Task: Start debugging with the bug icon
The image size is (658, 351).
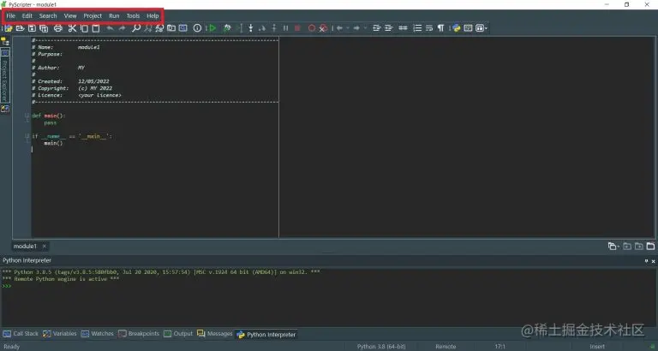Action: click(227, 28)
